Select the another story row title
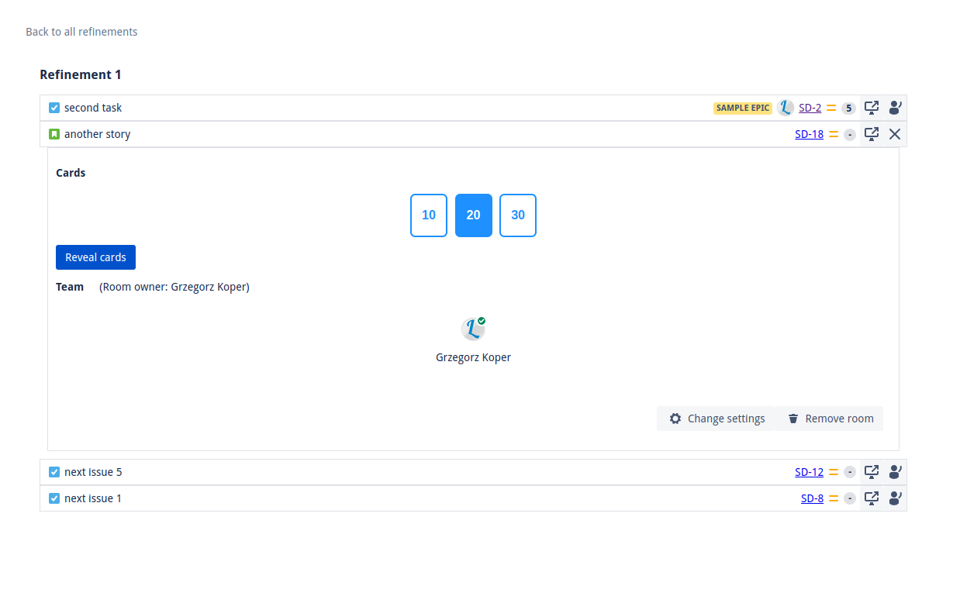Viewport: 953px width, 596px height. pyautogui.click(x=97, y=134)
